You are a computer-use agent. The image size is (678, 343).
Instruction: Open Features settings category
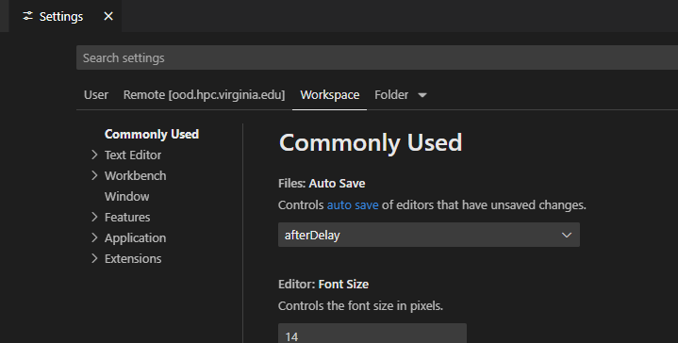pyautogui.click(x=127, y=218)
